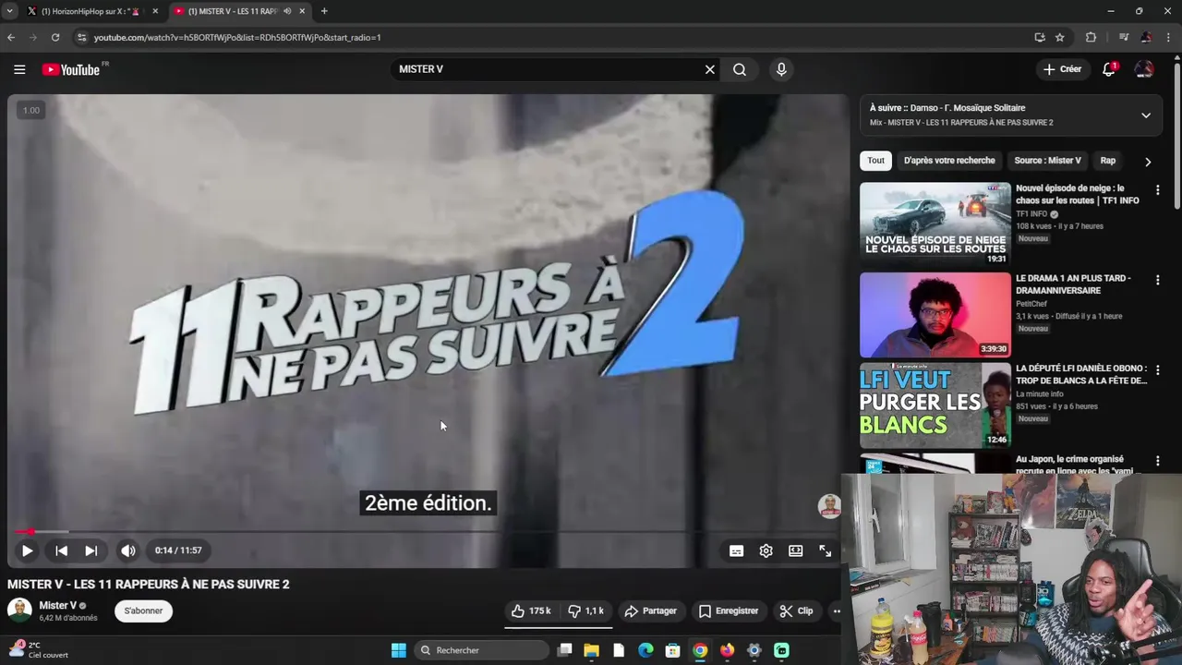Bookmark this page with the star
1182x665 pixels.
pyautogui.click(x=1060, y=37)
